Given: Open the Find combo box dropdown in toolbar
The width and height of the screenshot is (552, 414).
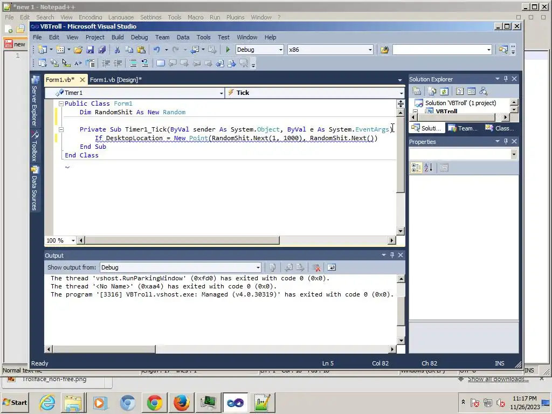Looking at the screenshot, I should point(488,50).
